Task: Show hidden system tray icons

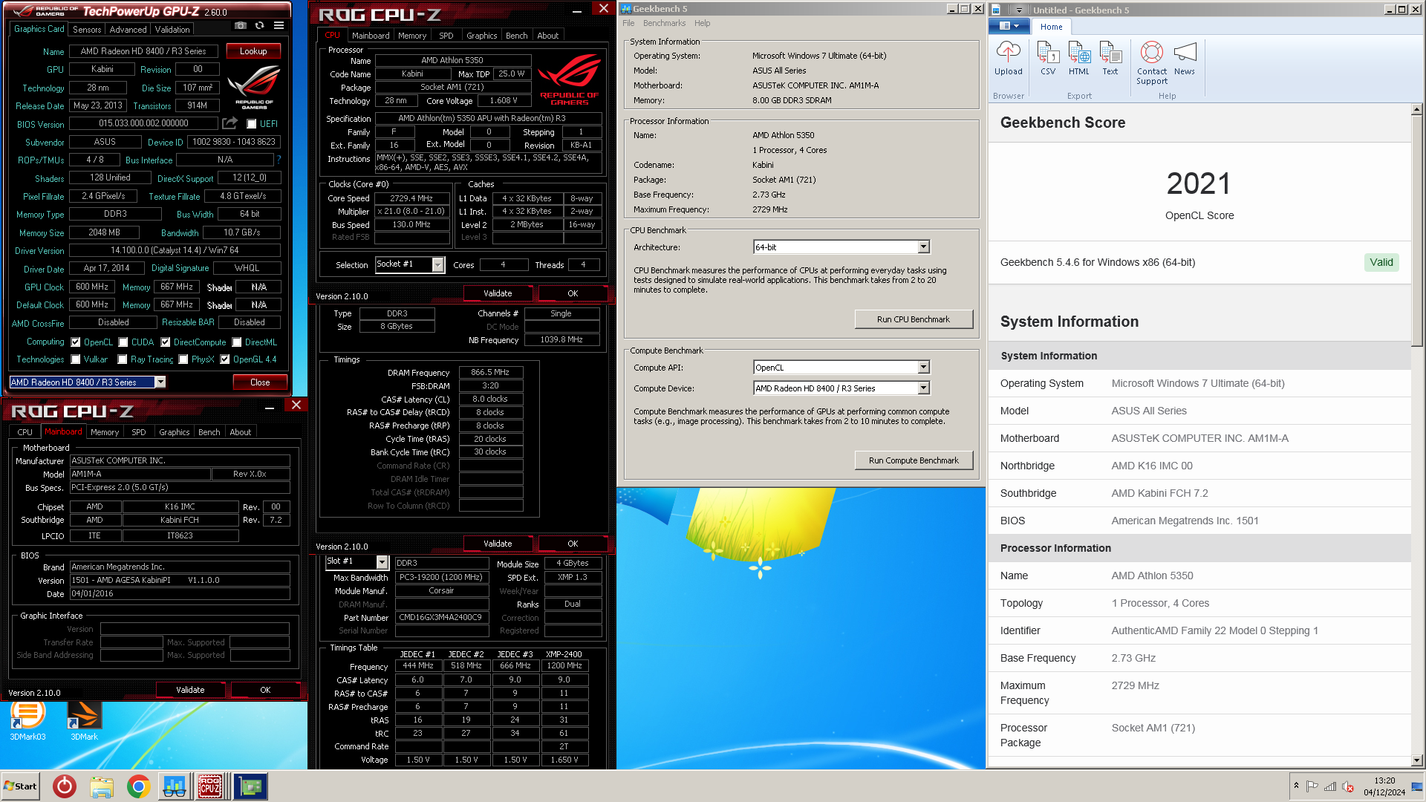Action: click(x=1296, y=786)
